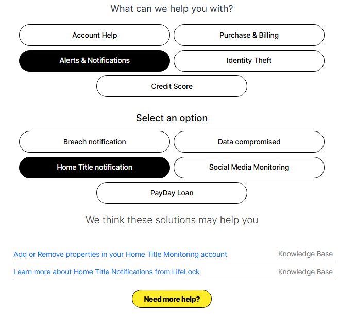Screen dimensions: 340x314
Task: Select the PayDay Loan option
Action: click(172, 193)
